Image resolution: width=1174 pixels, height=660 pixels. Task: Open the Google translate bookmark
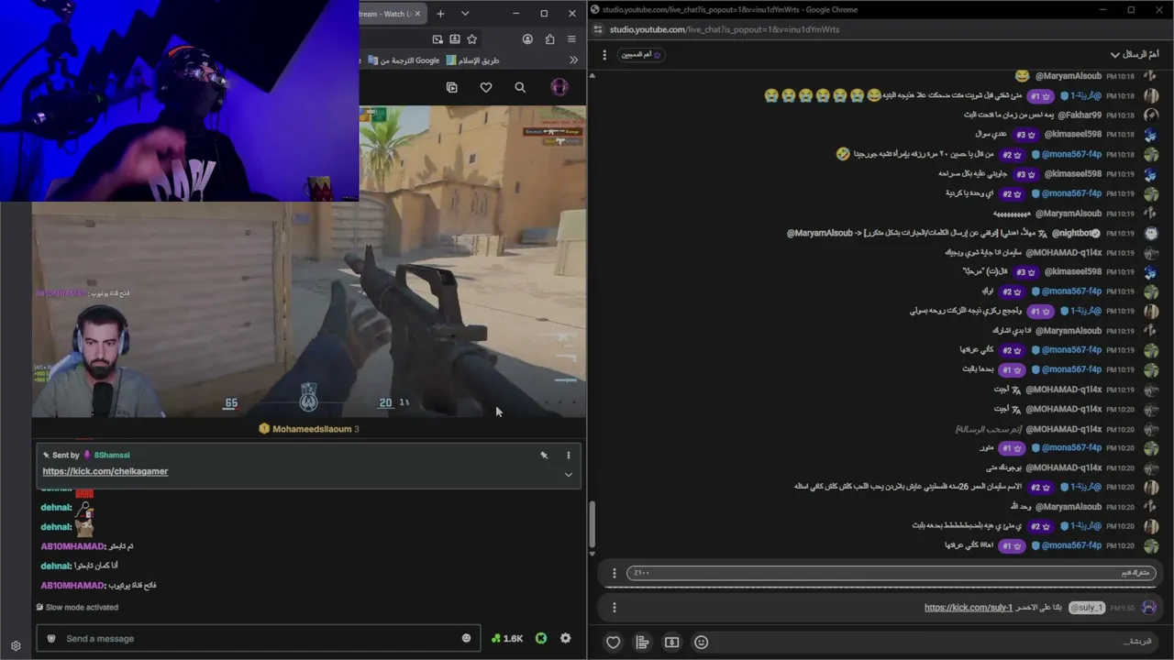click(404, 60)
